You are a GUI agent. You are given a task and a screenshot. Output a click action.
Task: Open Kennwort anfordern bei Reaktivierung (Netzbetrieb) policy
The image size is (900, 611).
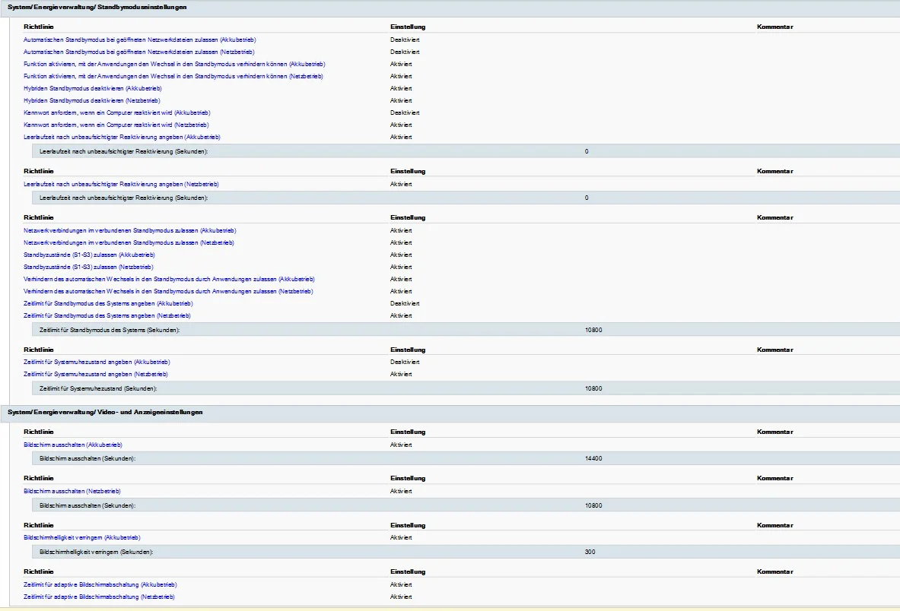click(116, 125)
